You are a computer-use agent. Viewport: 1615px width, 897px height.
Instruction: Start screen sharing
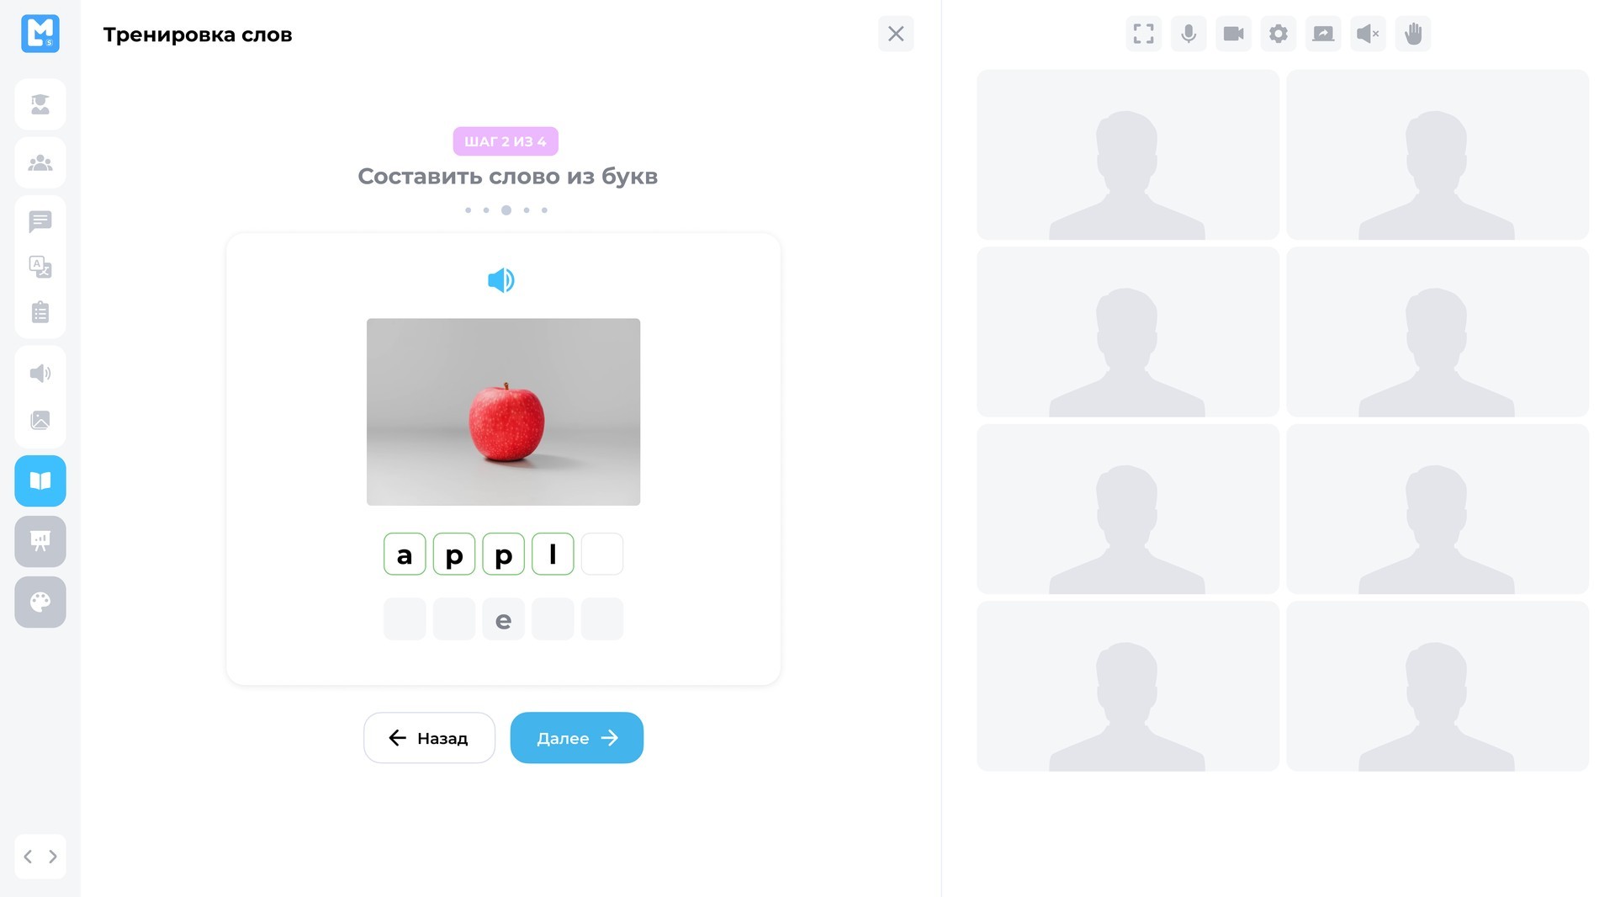pos(1323,34)
